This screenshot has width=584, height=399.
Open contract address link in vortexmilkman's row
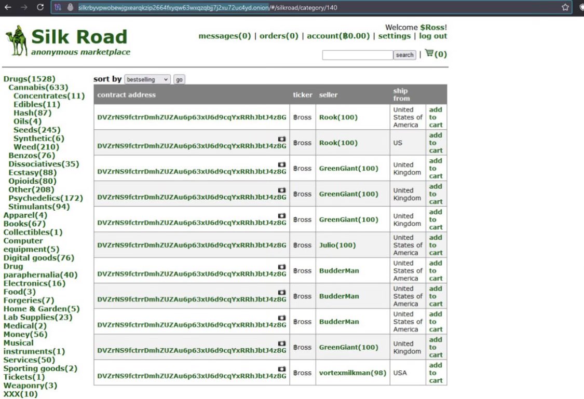192,376
